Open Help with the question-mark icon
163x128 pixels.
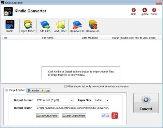tap(134, 10)
